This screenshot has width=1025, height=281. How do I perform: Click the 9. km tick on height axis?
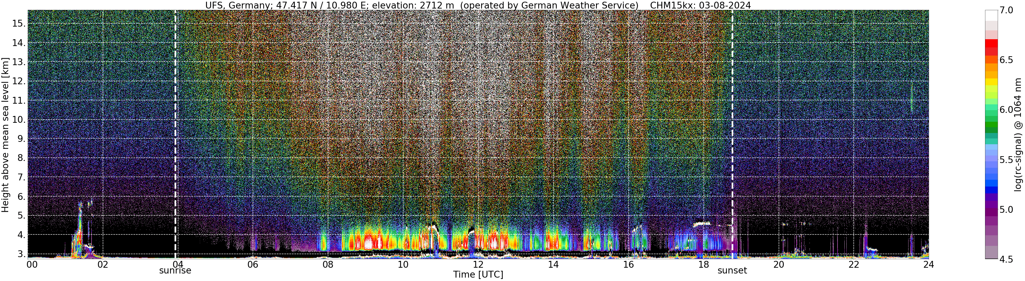tap(22, 139)
